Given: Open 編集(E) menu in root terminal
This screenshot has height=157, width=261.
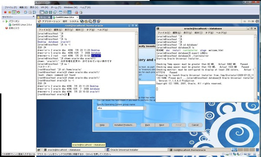Looking at the screenshot, I should tap(58, 30).
